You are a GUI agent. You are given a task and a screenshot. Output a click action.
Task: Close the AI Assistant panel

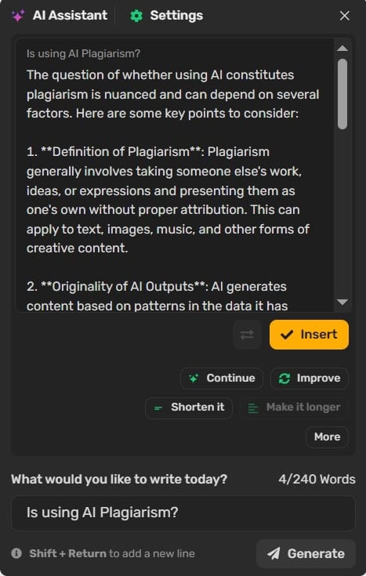(x=344, y=16)
